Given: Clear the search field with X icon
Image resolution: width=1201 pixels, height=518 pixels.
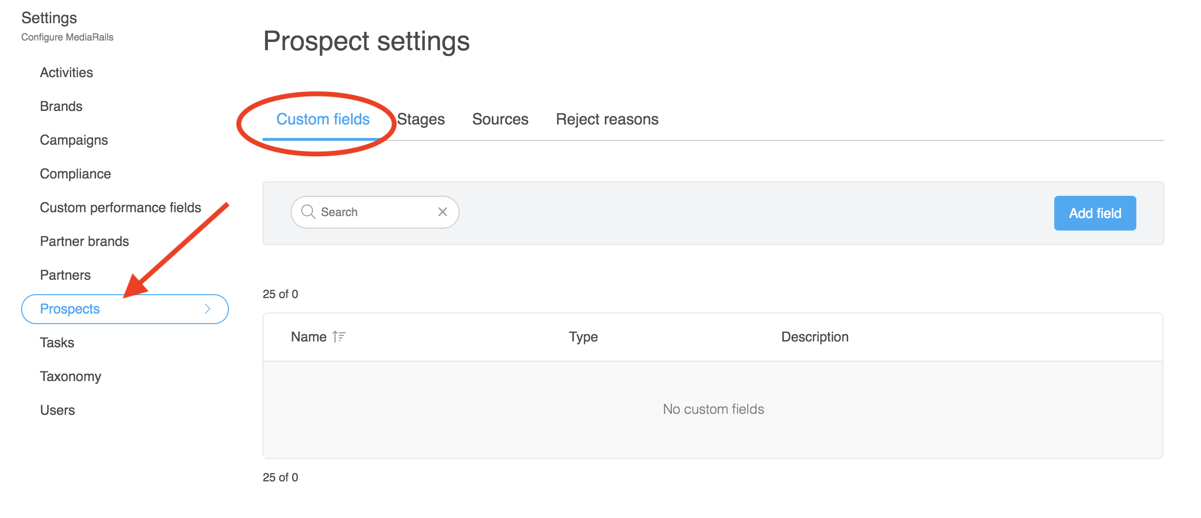Looking at the screenshot, I should pyautogui.click(x=442, y=212).
